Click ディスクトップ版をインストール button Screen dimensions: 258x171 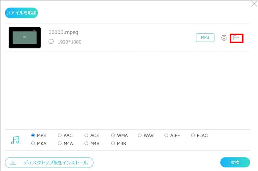pyautogui.click(x=49, y=163)
